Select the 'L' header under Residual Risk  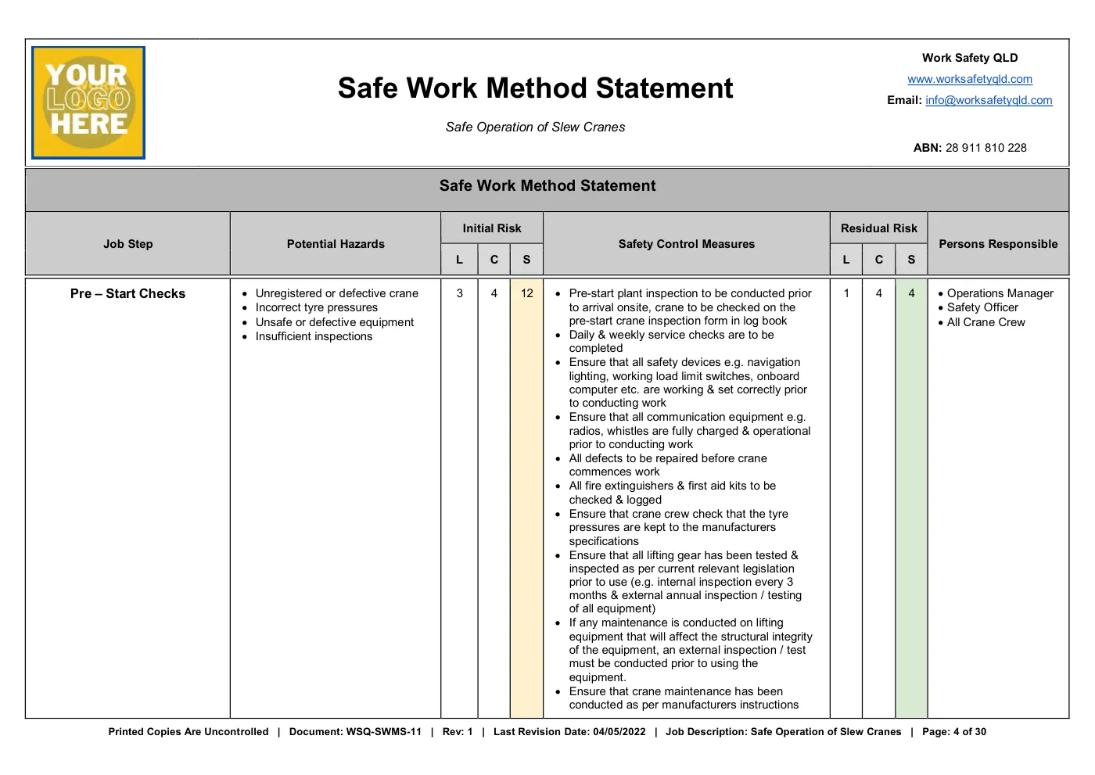[x=846, y=260]
